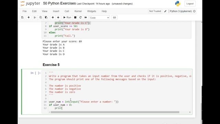This screenshot has height=124, width=220.
Task: Open the cell type Code dropdown
Action: tap(99, 18)
